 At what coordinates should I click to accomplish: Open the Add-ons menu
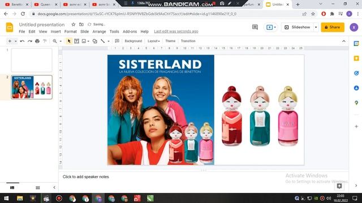coord(130,32)
